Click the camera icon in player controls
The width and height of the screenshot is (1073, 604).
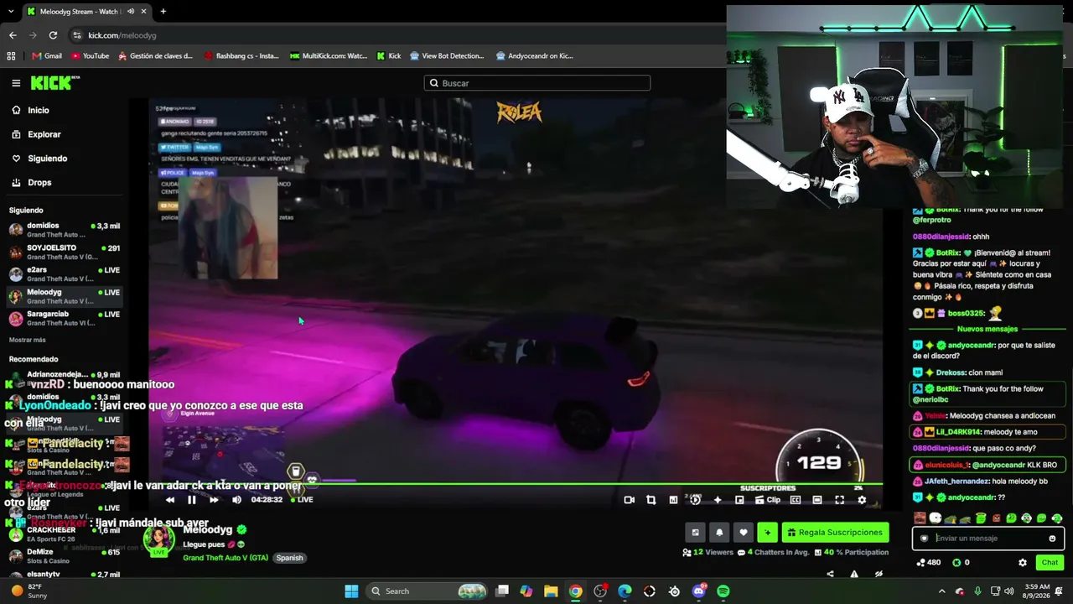(x=630, y=500)
